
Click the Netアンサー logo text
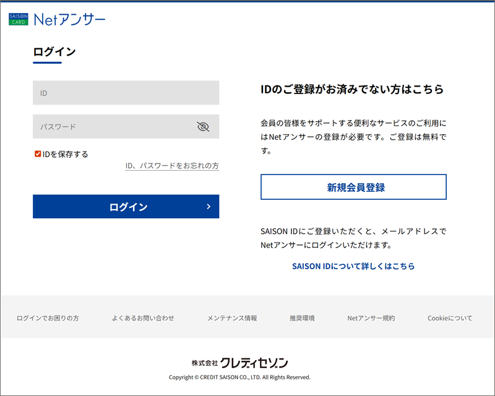[69, 20]
